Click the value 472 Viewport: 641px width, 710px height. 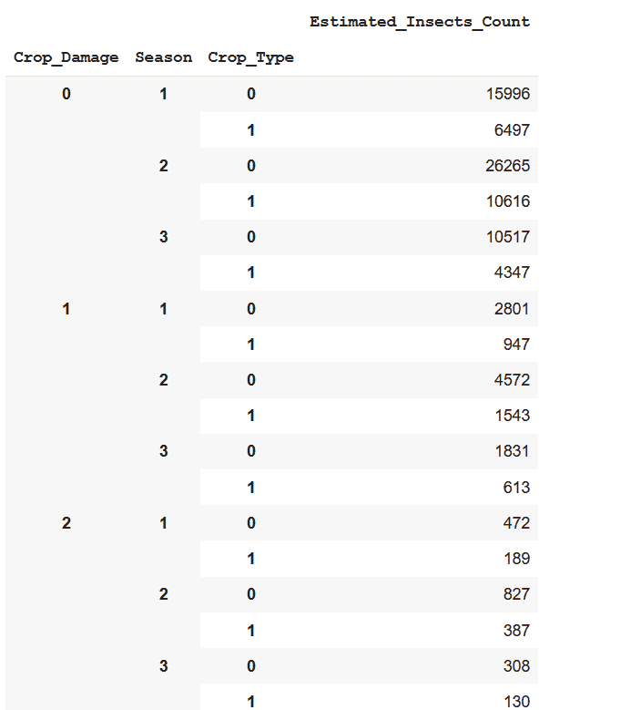pyautogui.click(x=516, y=523)
